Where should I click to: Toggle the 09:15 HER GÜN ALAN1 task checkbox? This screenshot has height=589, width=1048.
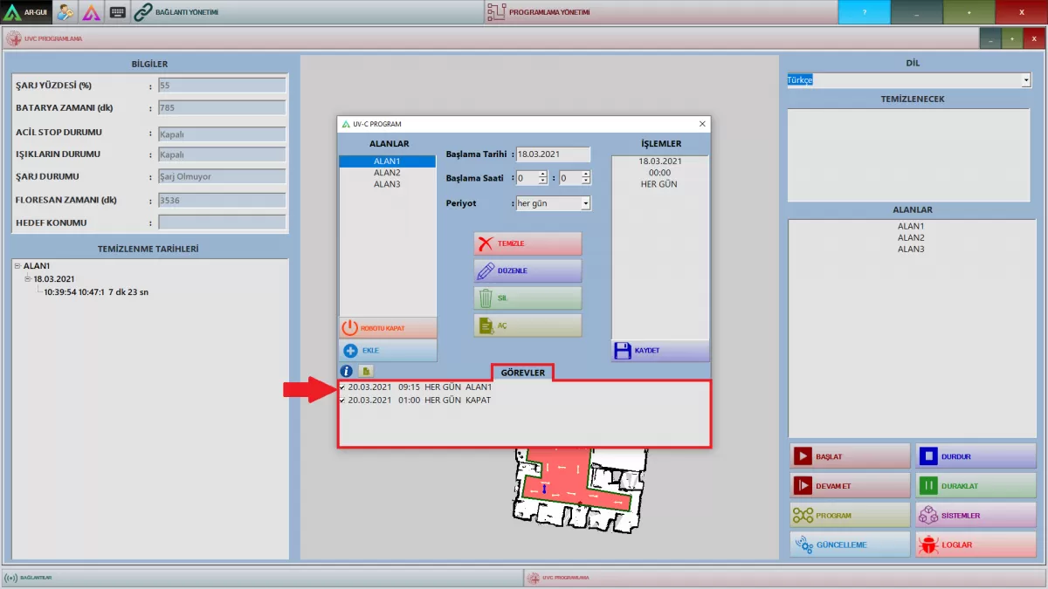tap(342, 387)
